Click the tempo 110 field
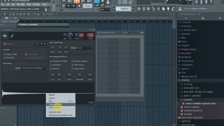 (x=87, y=6)
